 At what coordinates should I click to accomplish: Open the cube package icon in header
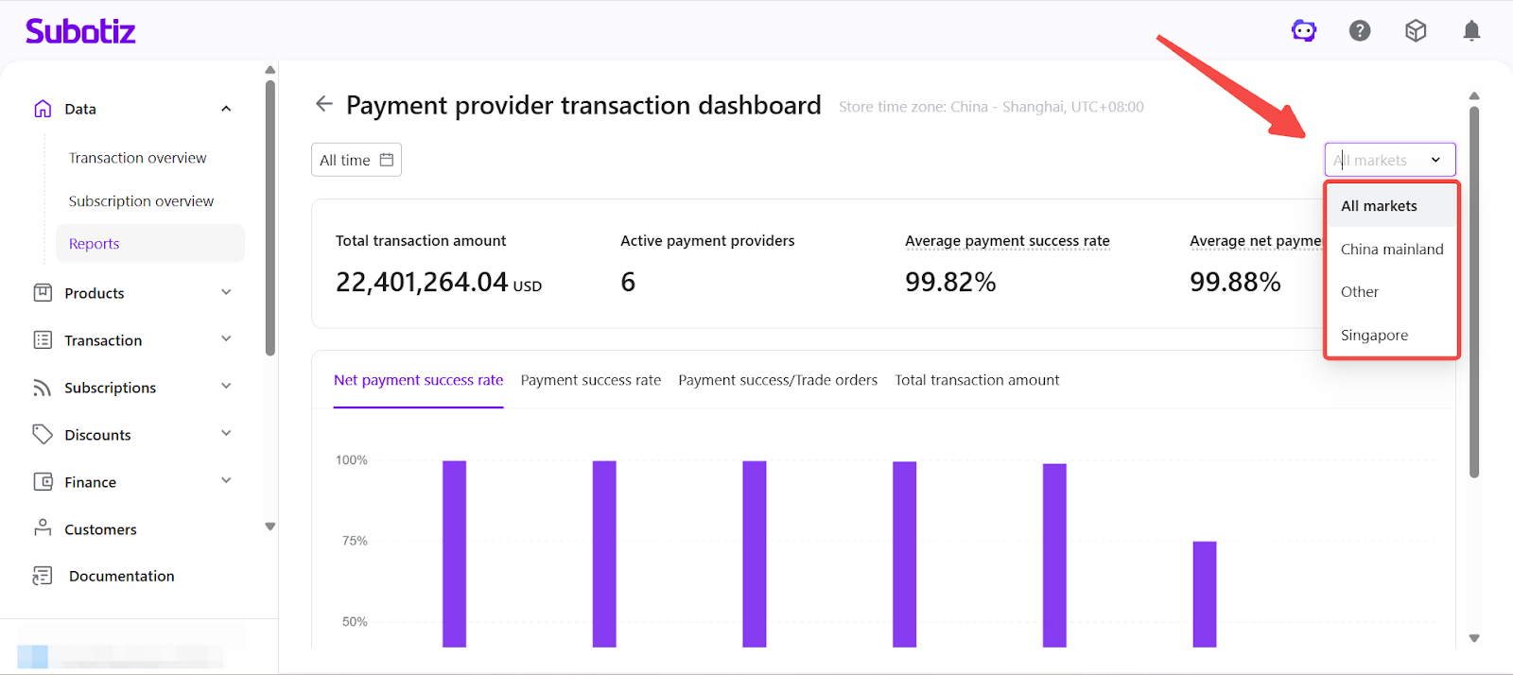1416,31
